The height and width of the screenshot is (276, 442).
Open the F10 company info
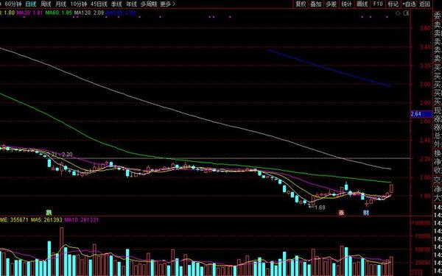[378, 4]
